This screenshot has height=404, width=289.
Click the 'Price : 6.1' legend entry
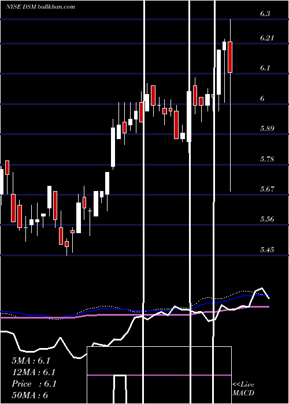pos(34,384)
